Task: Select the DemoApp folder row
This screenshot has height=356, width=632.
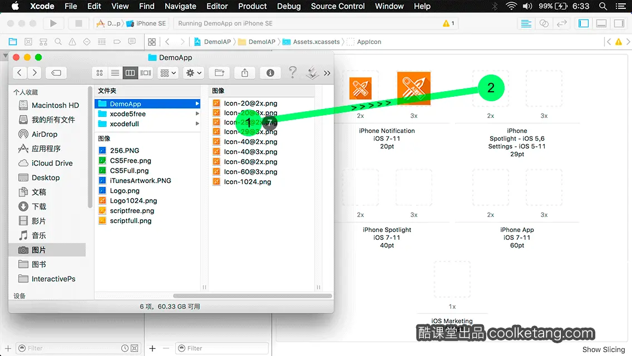Action: pos(147,103)
